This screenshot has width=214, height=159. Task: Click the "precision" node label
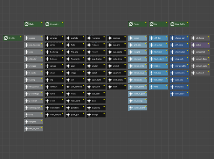(x=33, y=101)
